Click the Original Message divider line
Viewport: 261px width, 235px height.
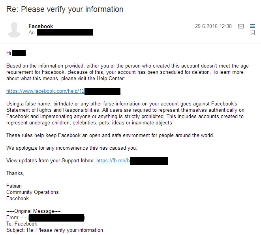click(34, 211)
